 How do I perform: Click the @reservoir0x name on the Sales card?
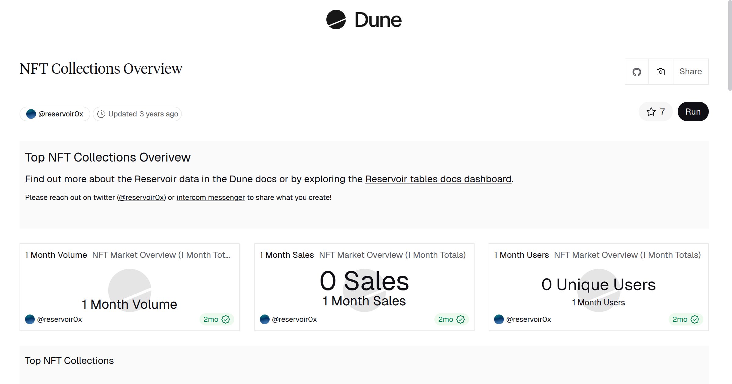294,319
